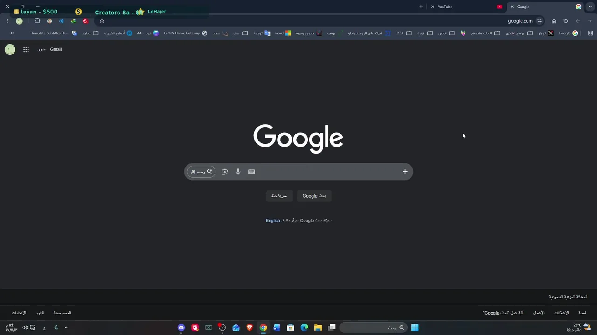The height and width of the screenshot is (335, 597).
Task: Open the 'العاب متصفح' bookmark folder
Action: tap(485, 33)
